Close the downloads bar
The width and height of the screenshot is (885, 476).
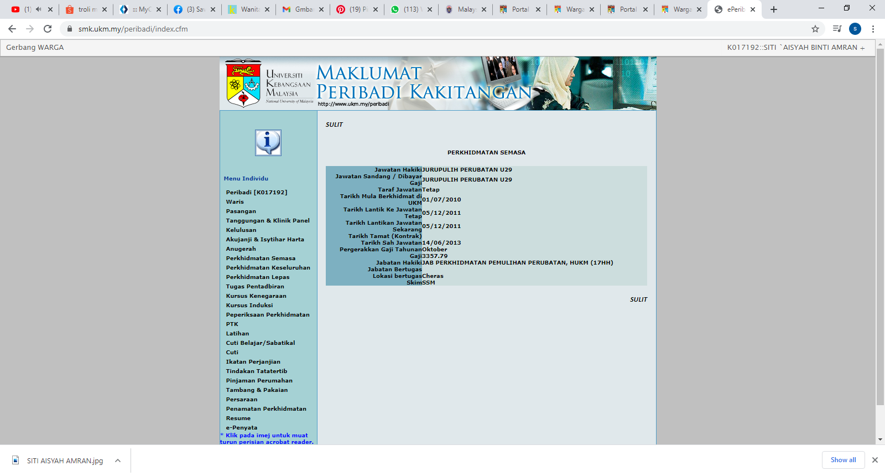[x=875, y=460]
